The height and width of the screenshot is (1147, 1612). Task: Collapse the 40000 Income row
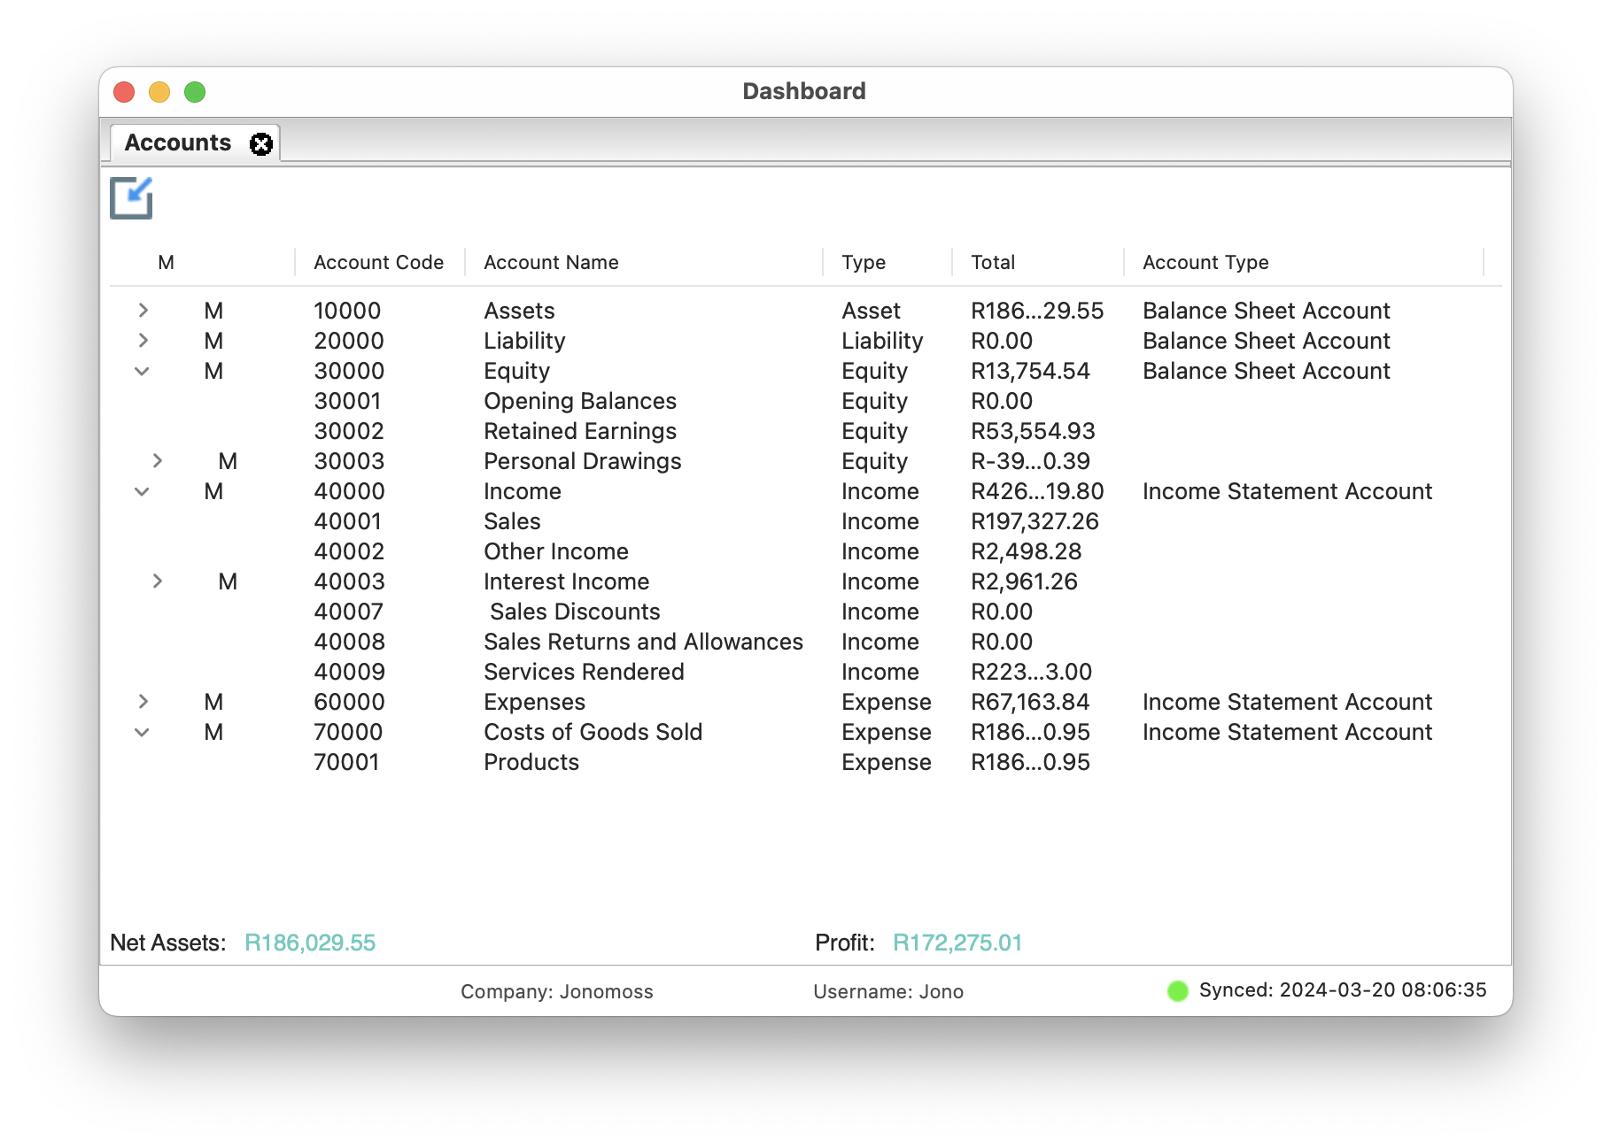[142, 491]
